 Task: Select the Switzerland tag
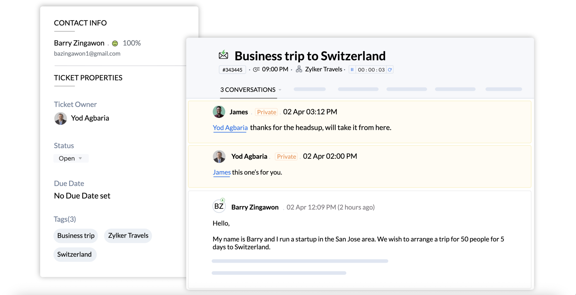[x=75, y=255]
